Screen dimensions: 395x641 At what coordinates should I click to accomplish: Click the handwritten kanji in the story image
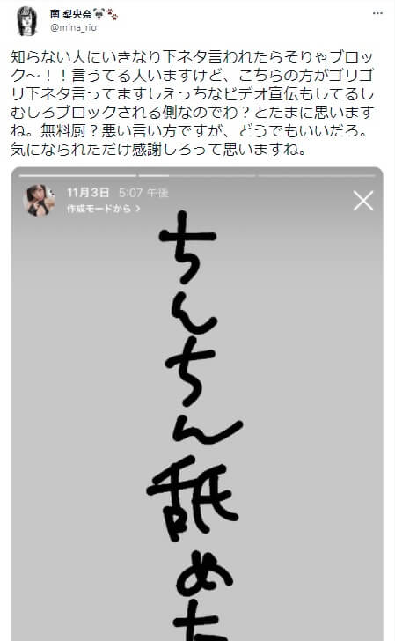192,498
